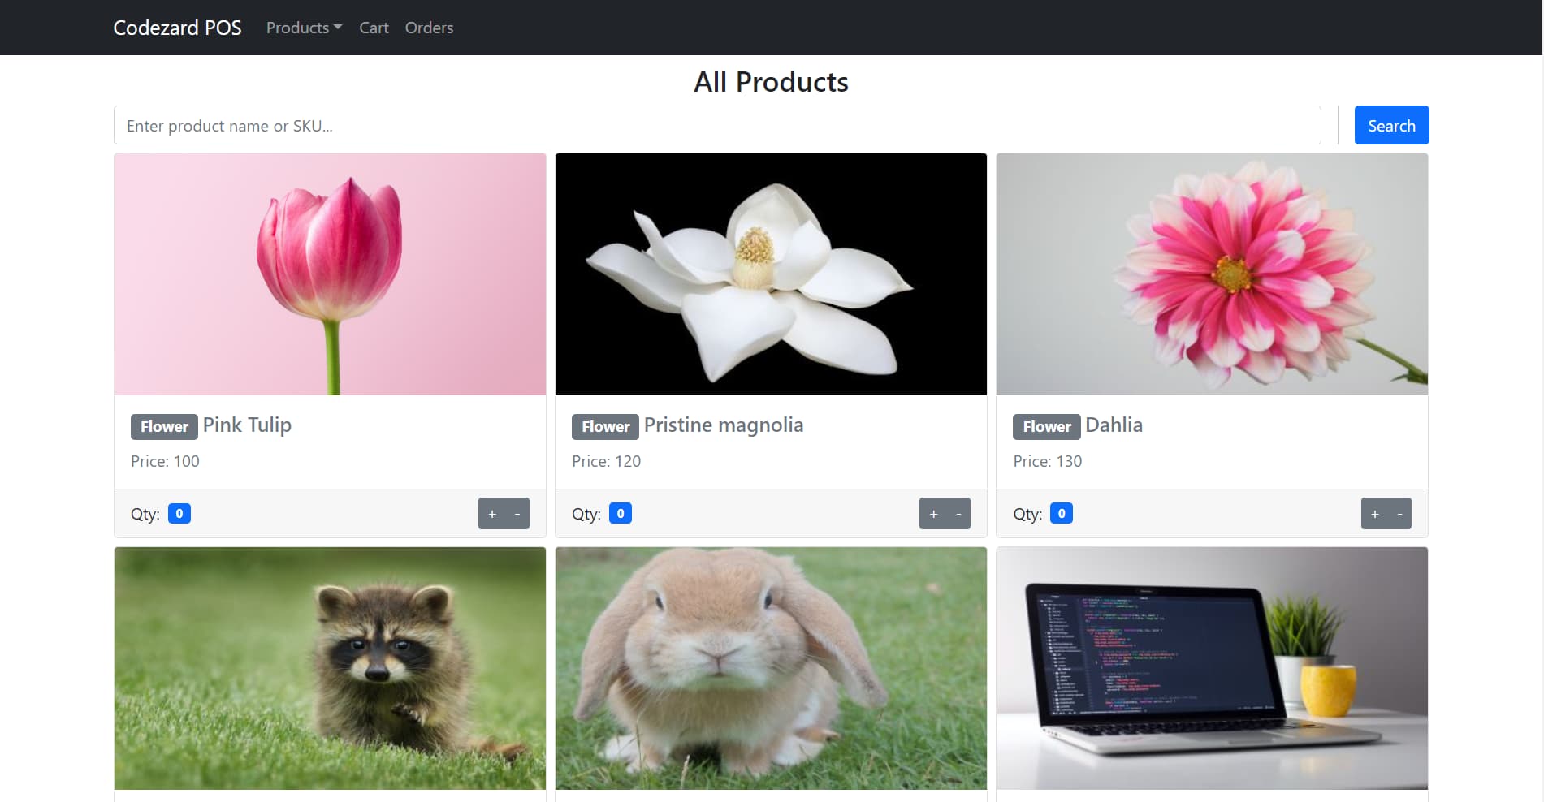Click the Price: 100 text
The height and width of the screenshot is (802, 1544).
165,461
